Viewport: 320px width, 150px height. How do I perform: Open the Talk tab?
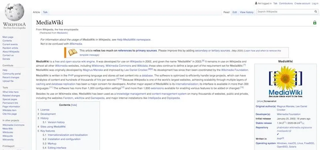pyautogui.click(x=45, y=12)
